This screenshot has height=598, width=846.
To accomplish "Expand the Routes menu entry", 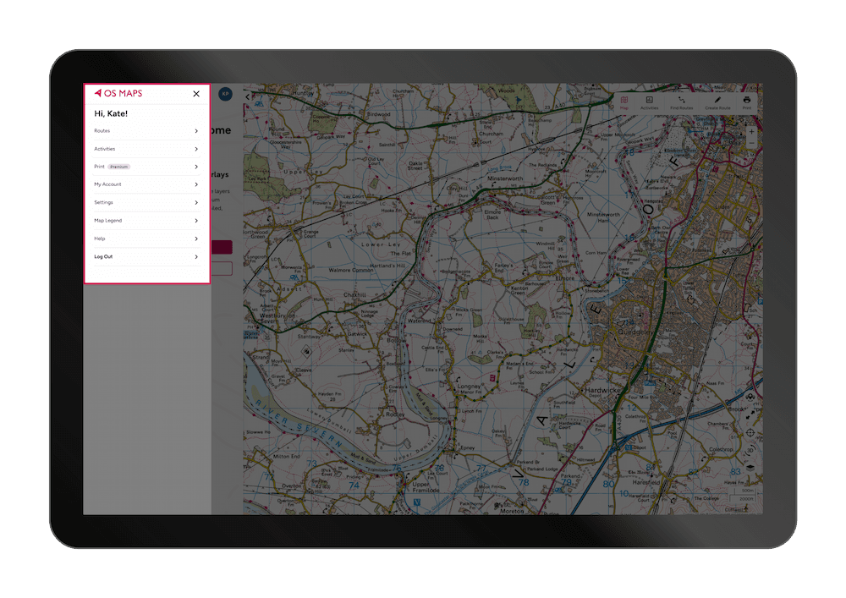I will coord(146,131).
